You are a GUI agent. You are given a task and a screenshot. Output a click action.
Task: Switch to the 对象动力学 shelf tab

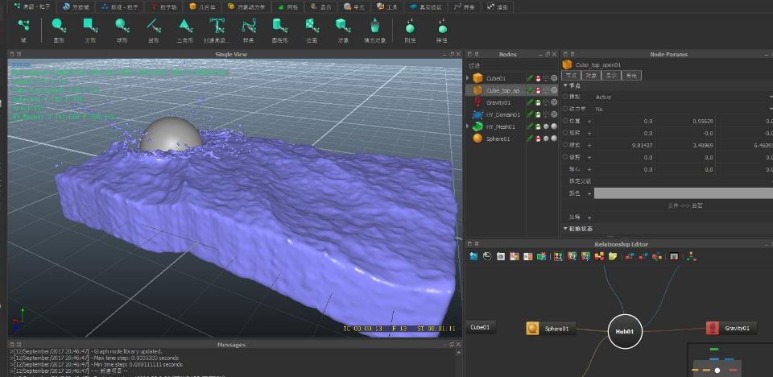[246, 7]
